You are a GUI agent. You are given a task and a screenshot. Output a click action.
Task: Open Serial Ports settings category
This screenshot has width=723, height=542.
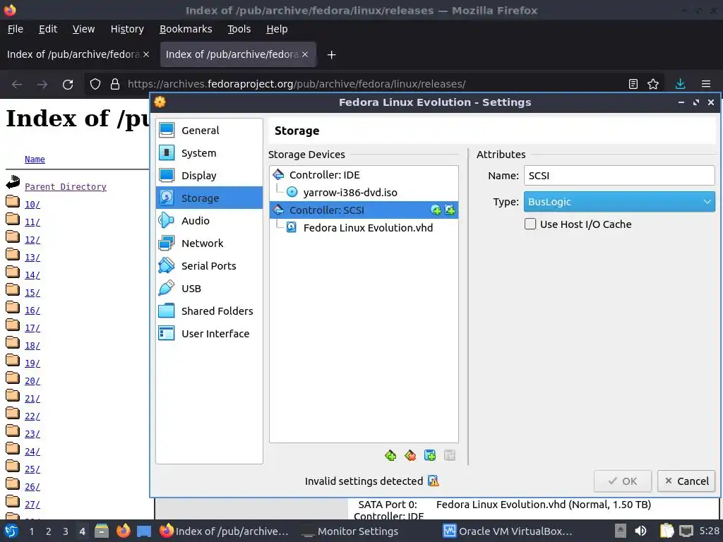(209, 266)
